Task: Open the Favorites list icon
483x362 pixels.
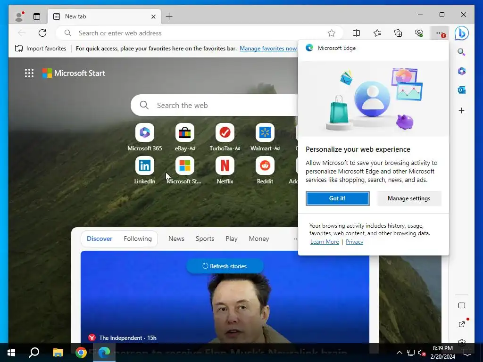Action: click(377, 33)
